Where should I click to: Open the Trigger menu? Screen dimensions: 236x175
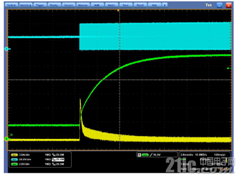[x=40, y=5]
